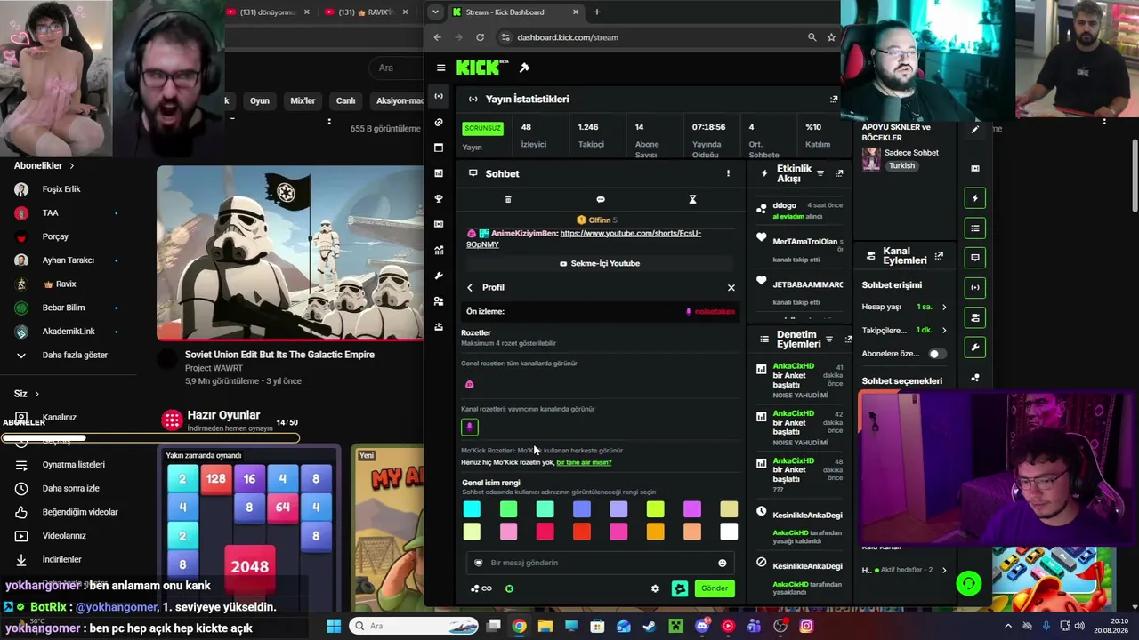Image resolution: width=1139 pixels, height=640 pixels.
Task: Toggle the lightning activity panel button
Action: 975,198
